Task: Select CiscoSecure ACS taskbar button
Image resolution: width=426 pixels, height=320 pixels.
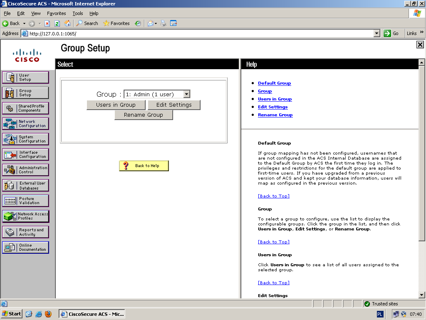Action: 92,314
